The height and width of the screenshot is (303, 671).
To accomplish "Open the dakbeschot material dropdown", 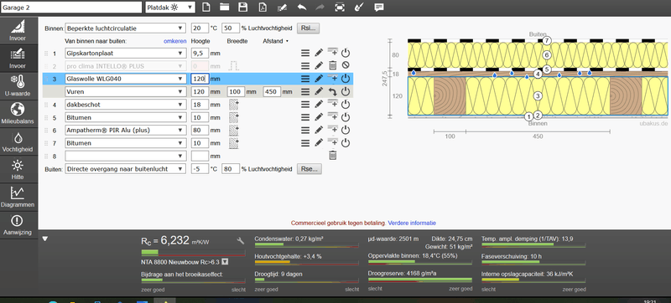I will tap(125, 105).
